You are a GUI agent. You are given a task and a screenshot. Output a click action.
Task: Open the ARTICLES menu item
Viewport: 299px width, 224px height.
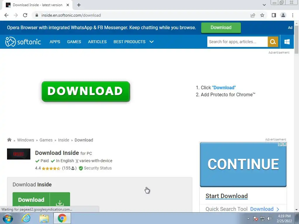[97, 42]
